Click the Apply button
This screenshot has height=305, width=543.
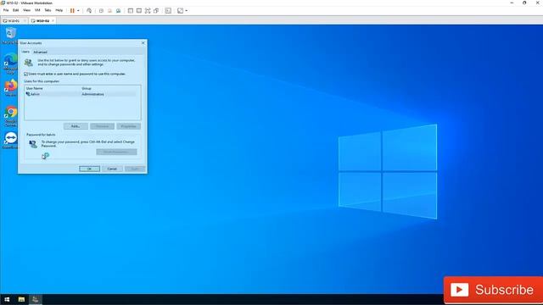135,169
